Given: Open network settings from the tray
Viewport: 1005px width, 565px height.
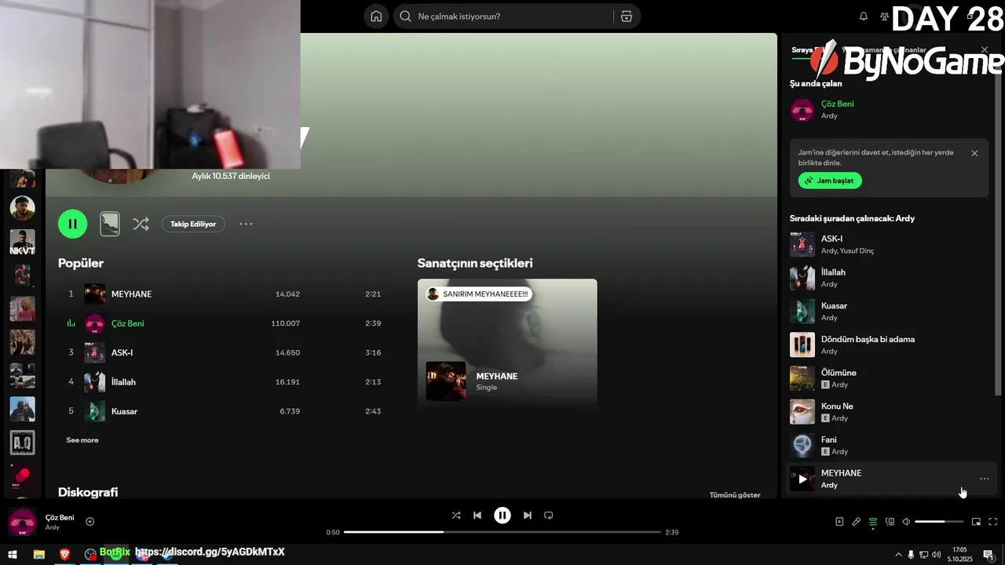Looking at the screenshot, I should point(923,555).
